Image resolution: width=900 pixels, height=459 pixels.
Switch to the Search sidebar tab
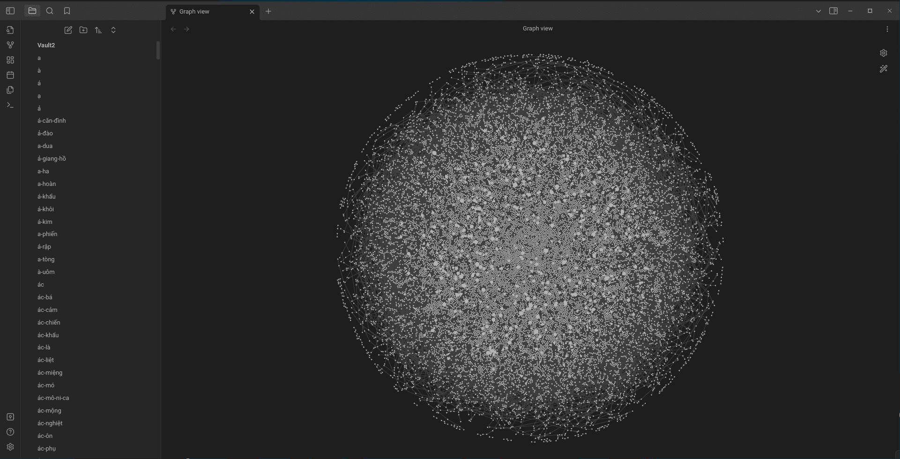pos(50,11)
